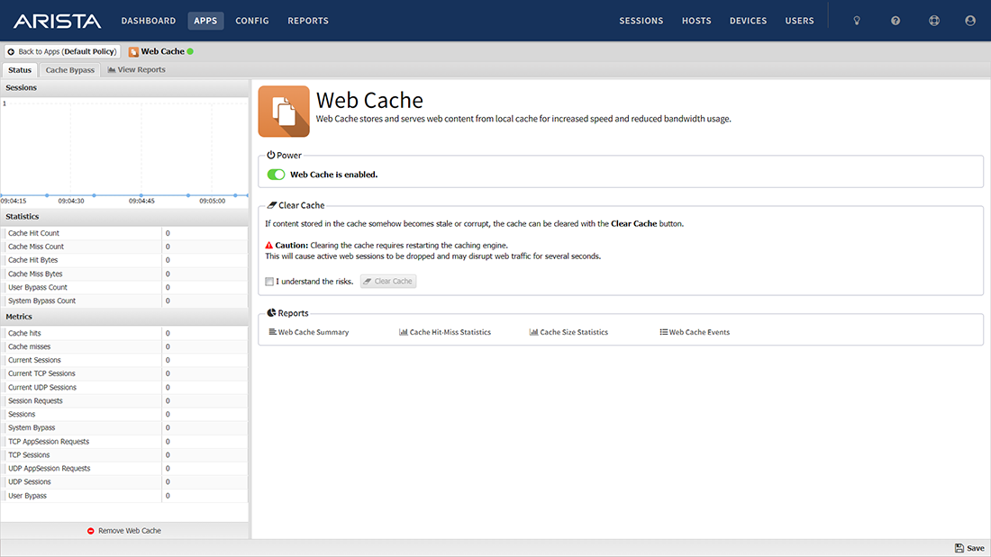Image resolution: width=991 pixels, height=557 pixels.
Task: Go to Sessions in the top bar
Action: pyautogui.click(x=641, y=21)
